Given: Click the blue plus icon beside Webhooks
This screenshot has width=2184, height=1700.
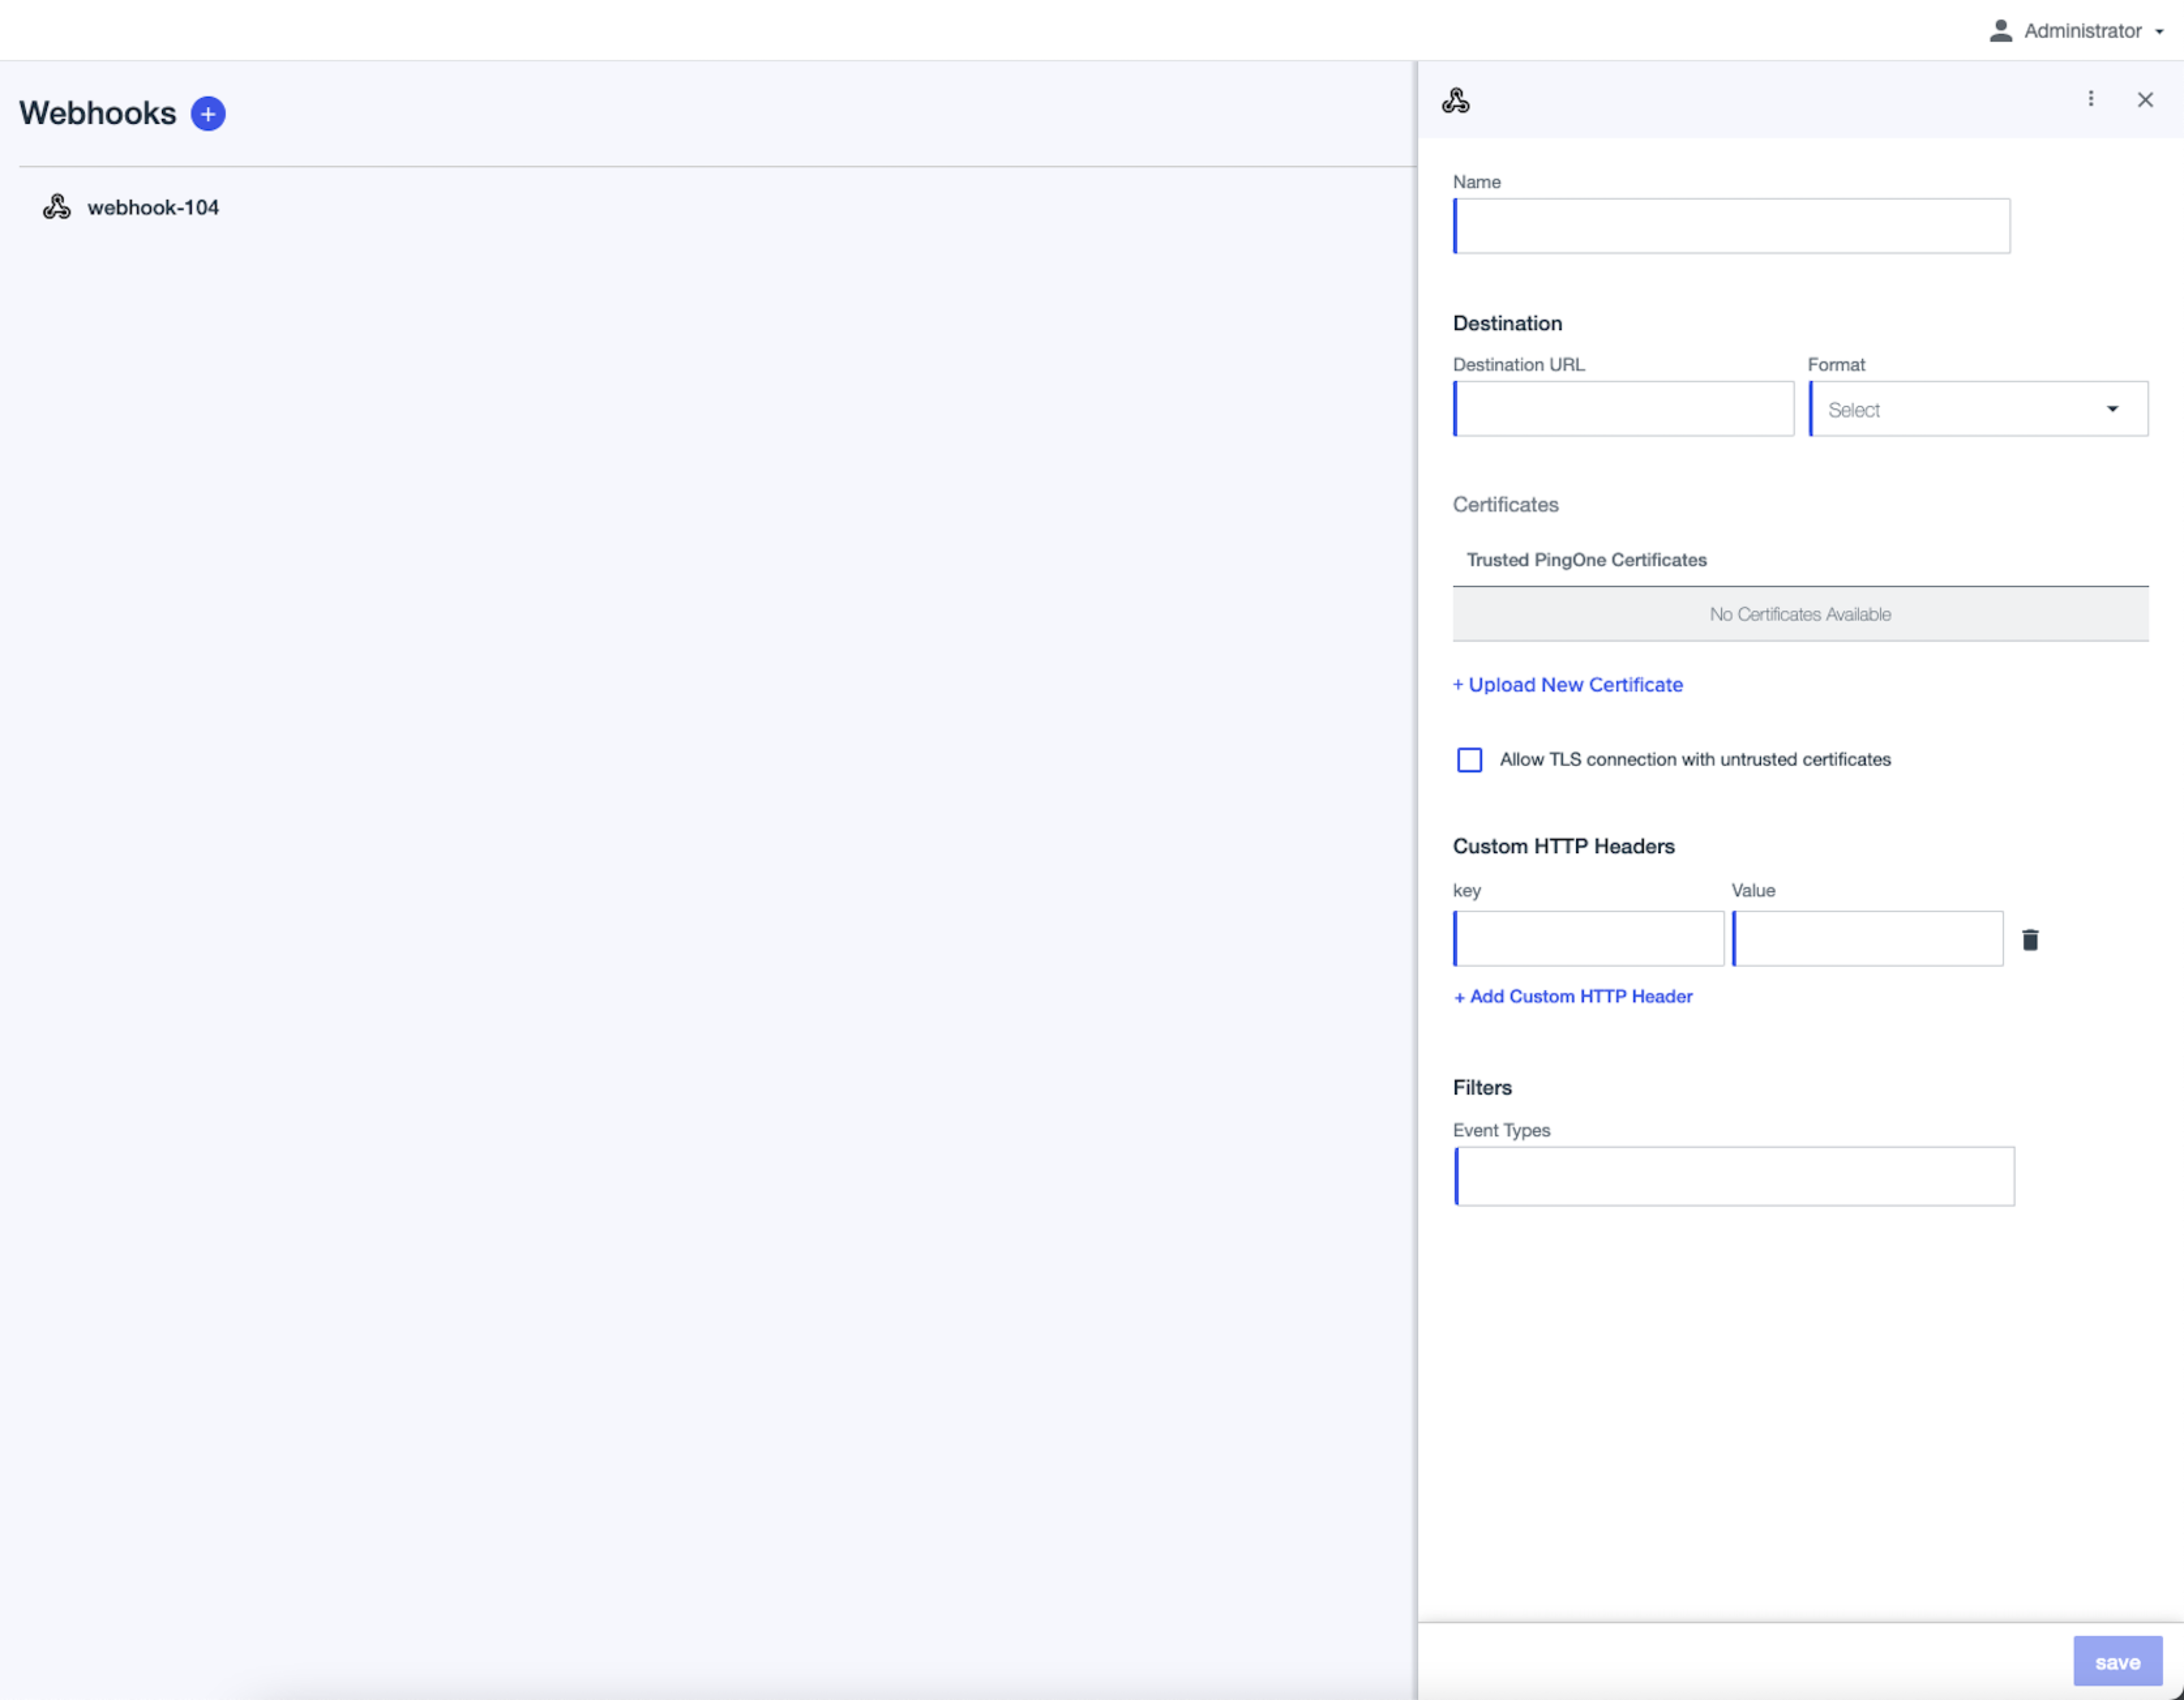Looking at the screenshot, I should [x=208, y=114].
